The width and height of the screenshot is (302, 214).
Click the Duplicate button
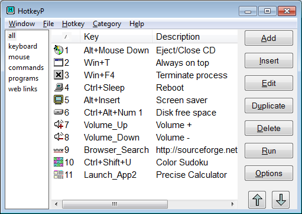pos(269,106)
